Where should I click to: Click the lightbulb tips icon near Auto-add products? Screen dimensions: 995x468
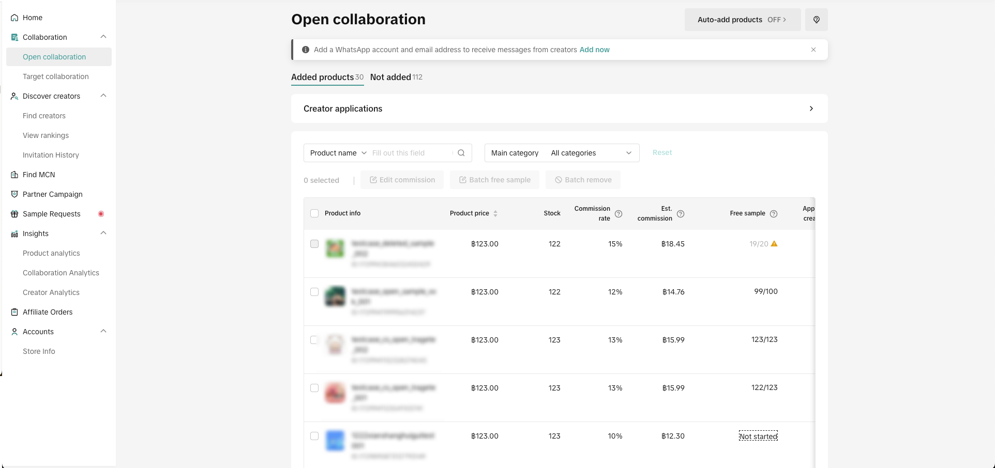[816, 20]
